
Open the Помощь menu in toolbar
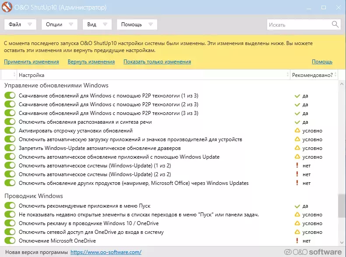pos(137,24)
